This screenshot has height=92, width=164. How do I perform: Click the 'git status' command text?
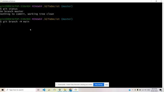pyautogui.click(x=10, y=9)
